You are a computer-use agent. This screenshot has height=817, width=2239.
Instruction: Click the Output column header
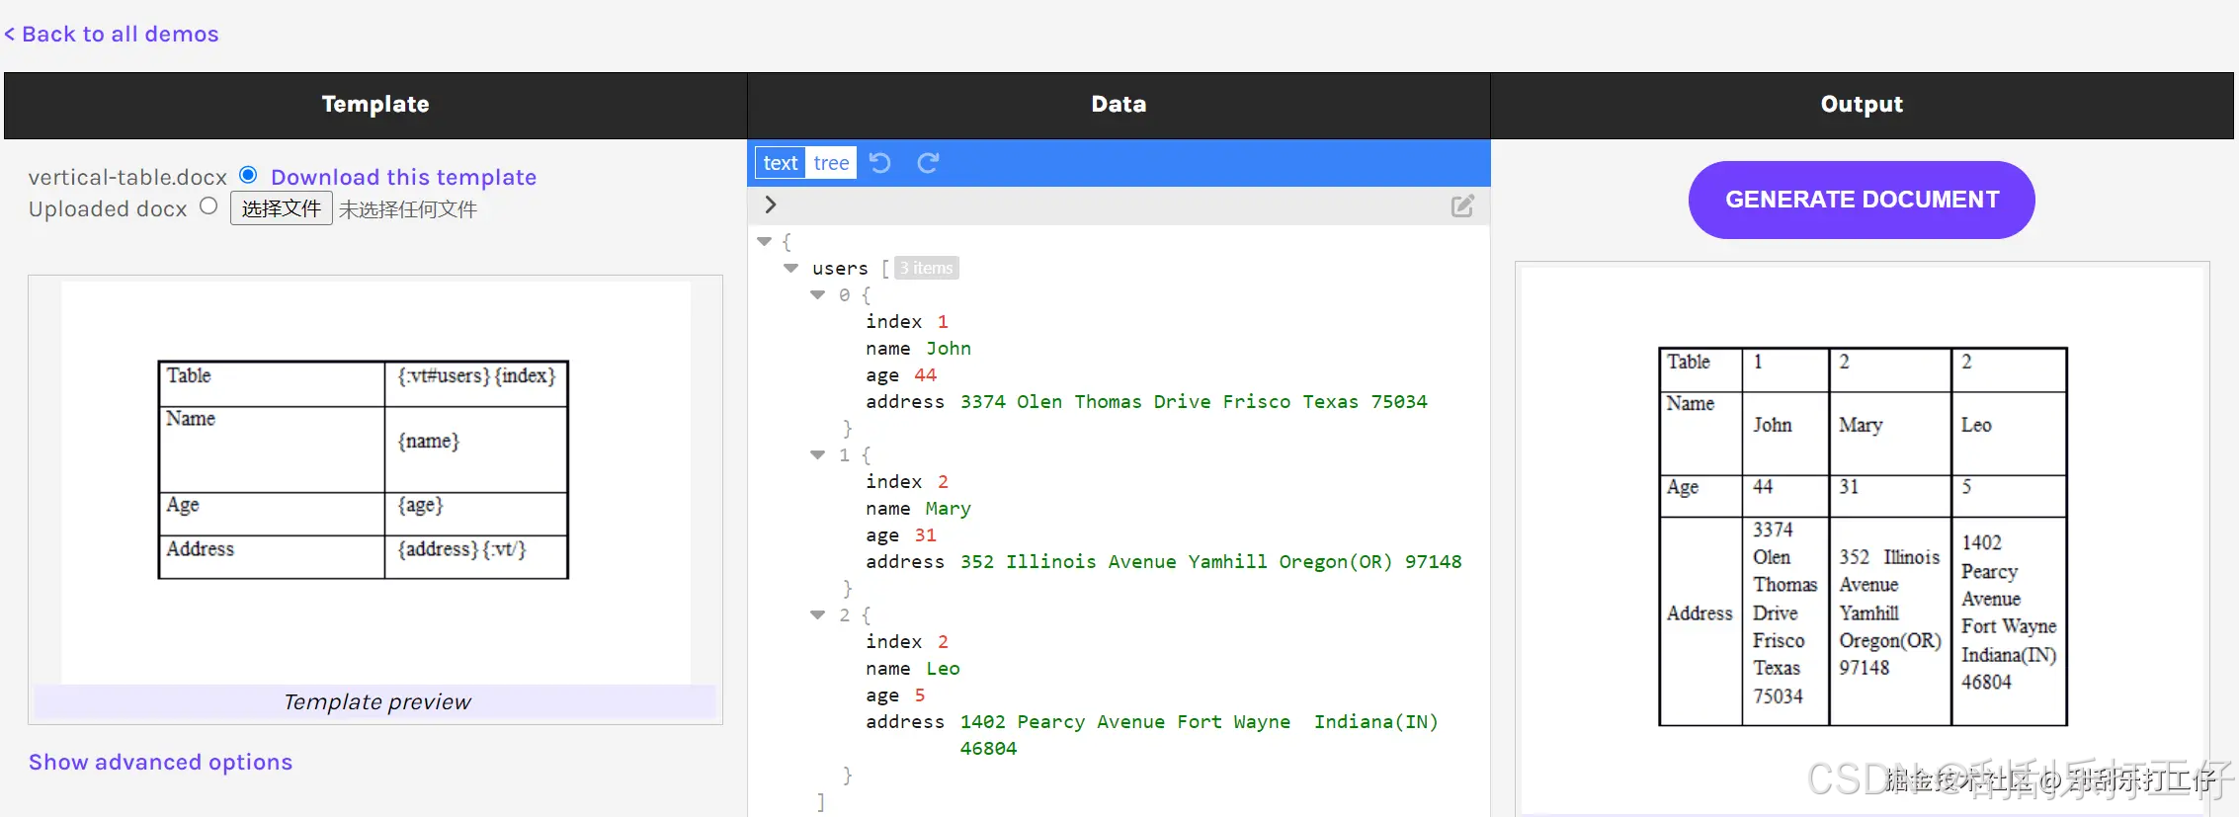pyautogui.click(x=1862, y=105)
